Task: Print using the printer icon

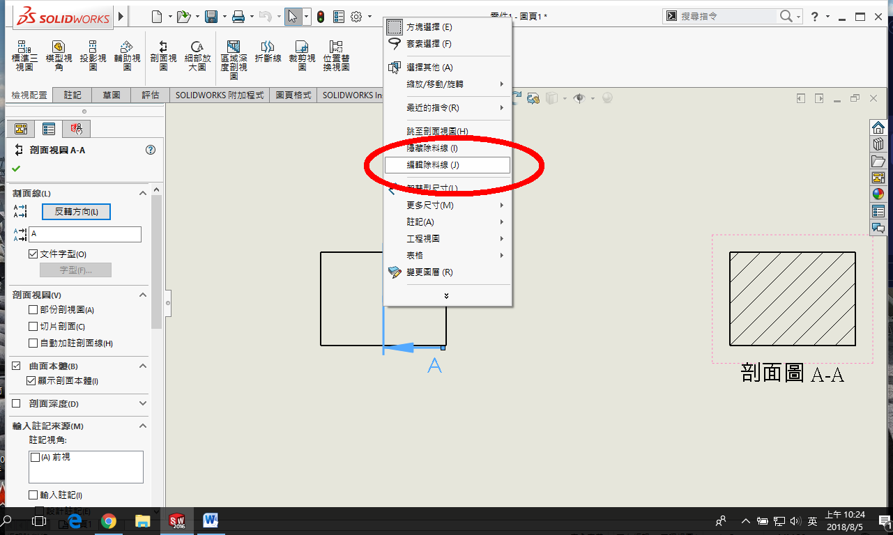Action: (x=238, y=16)
